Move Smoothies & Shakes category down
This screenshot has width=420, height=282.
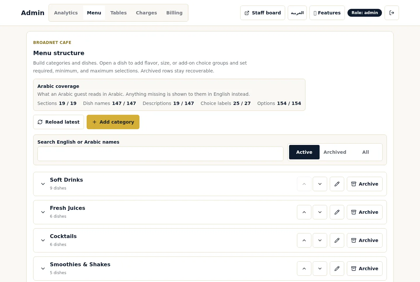[x=320, y=269]
